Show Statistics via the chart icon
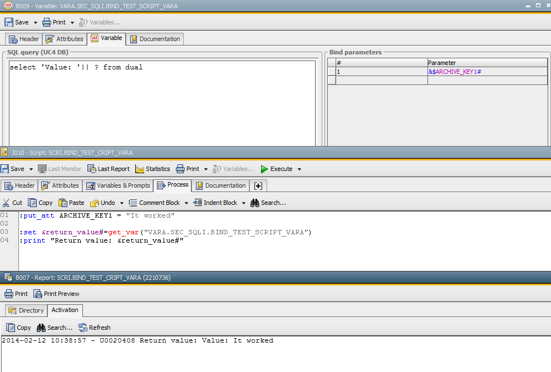The width and height of the screenshot is (551, 372). coord(140,169)
